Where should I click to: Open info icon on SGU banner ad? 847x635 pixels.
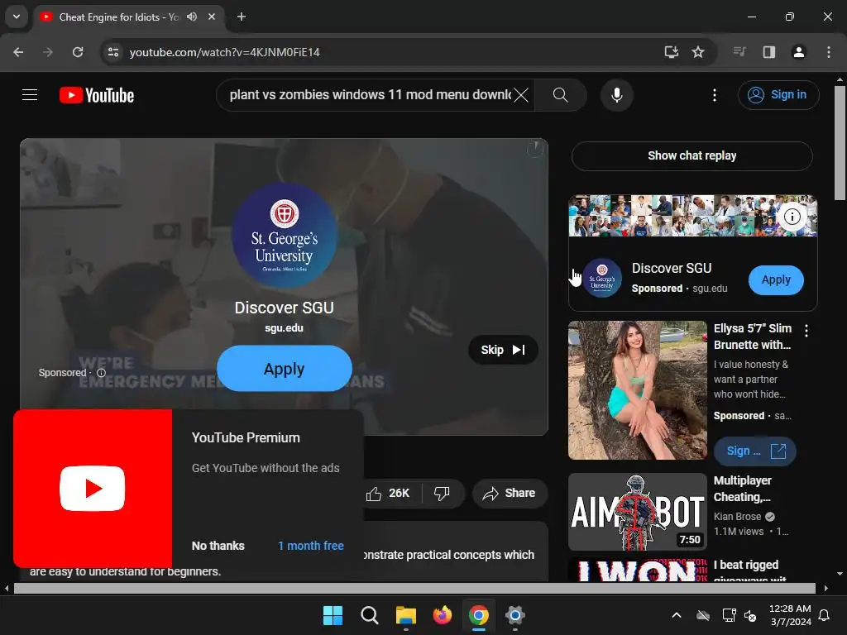(x=792, y=217)
